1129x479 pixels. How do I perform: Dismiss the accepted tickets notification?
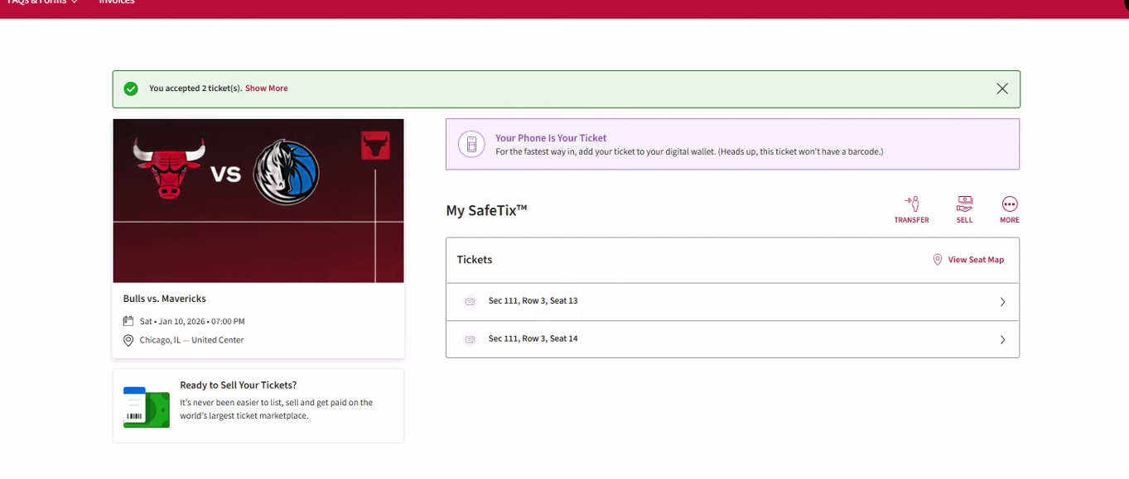coord(1002,89)
